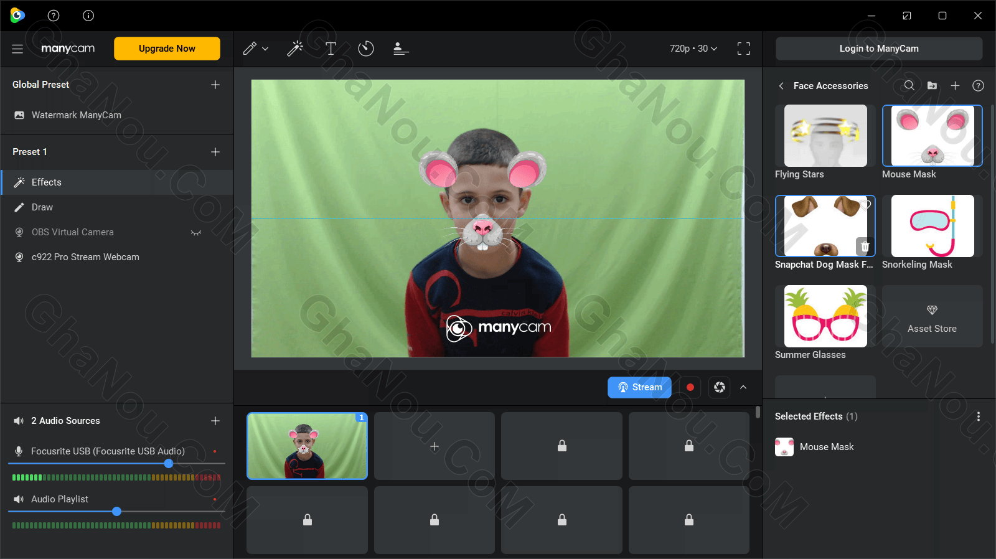Toggle the 2 Audio Sources speaker icon
Image resolution: width=996 pixels, height=559 pixels.
(19, 421)
